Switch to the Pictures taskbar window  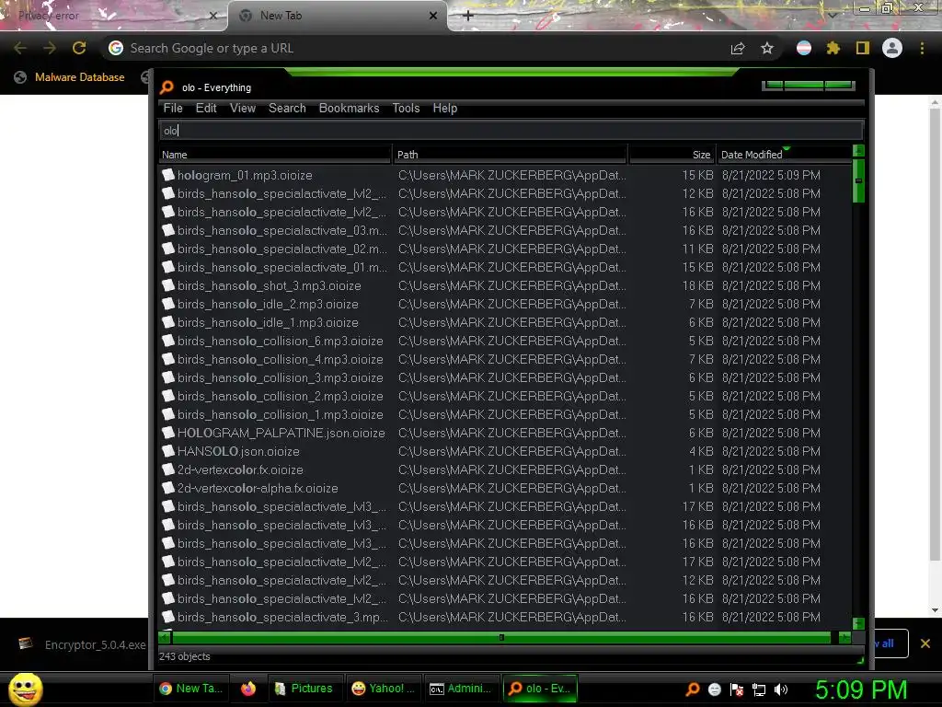pyautogui.click(x=304, y=689)
